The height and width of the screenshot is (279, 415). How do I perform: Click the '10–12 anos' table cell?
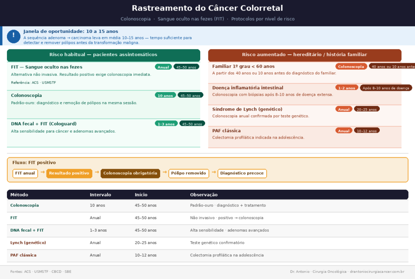pyautogui.click(x=145, y=255)
